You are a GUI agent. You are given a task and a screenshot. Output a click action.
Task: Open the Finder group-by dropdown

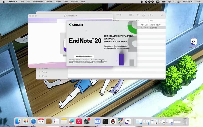(x=131, y=15)
